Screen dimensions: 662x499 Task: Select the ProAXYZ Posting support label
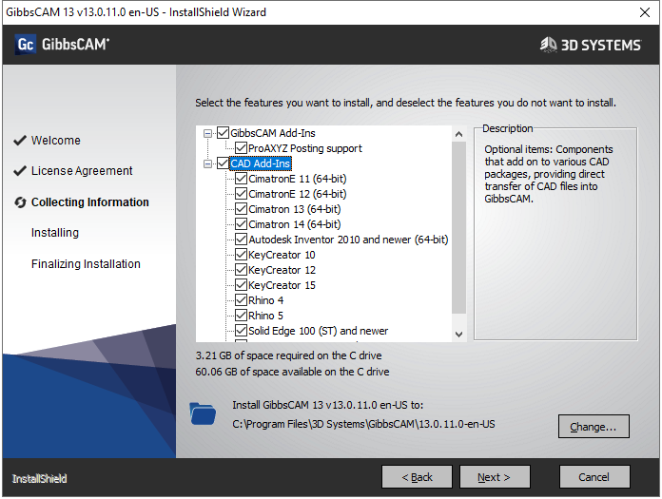[304, 148]
